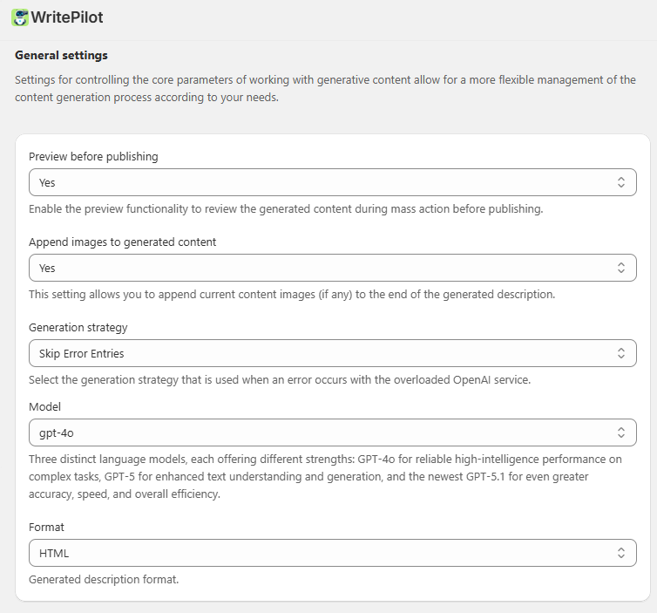The image size is (657, 613).
Task: Click the chevron arrows on the Model field
Action: tap(620, 432)
